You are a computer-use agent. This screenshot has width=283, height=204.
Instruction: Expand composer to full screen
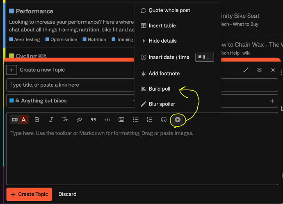coord(246,70)
